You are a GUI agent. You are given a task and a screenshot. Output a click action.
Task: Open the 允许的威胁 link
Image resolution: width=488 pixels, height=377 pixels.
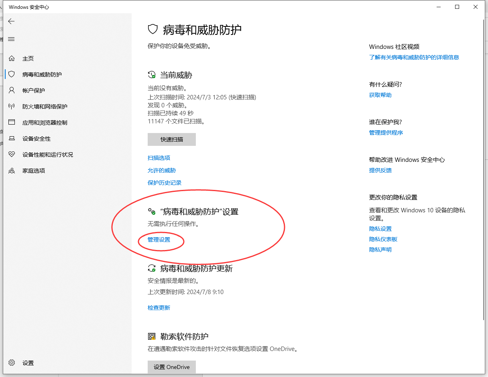[162, 170]
